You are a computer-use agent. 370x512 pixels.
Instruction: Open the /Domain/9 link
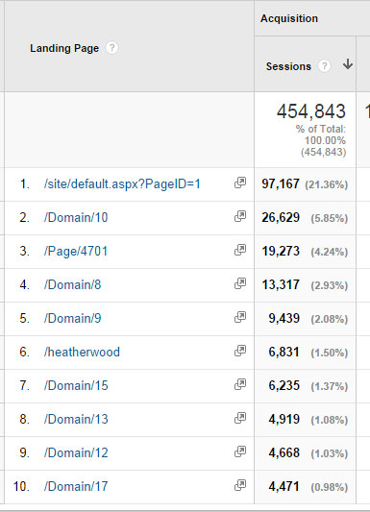pos(72,318)
